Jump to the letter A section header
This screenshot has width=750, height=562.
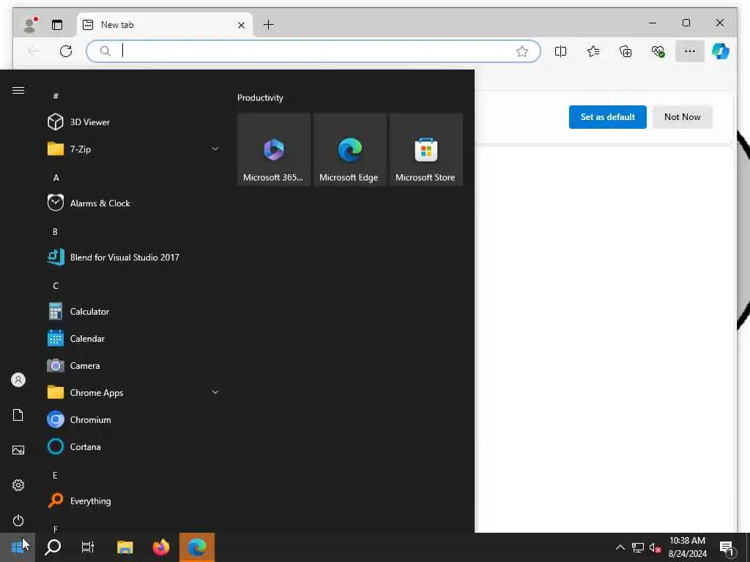click(56, 178)
